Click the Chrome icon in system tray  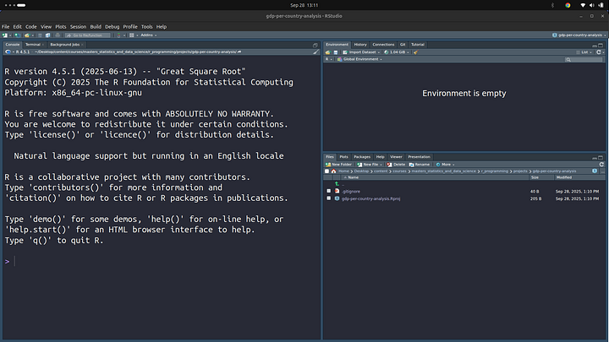coord(568,5)
